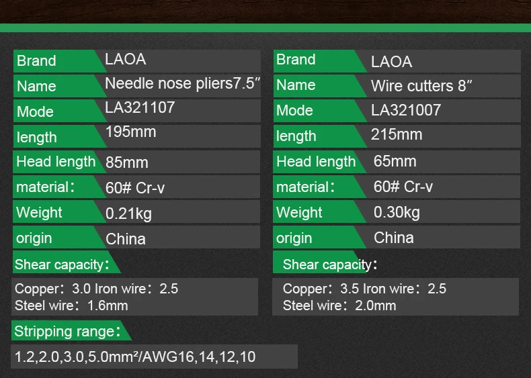531x378 pixels.
Task: Click 'Copper: 3.0 Iron wire: 2.5' text
Action: coord(96,289)
